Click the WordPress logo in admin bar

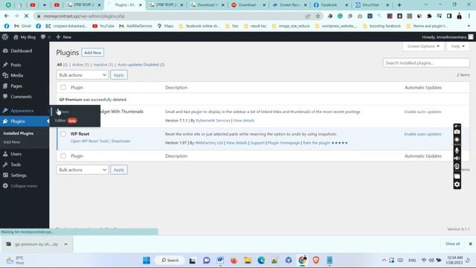[5, 37]
